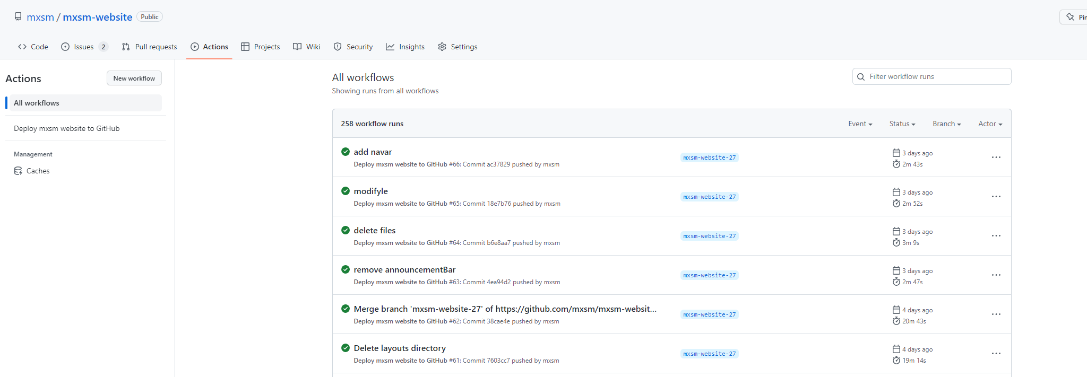Click the stopwatch icon beside '3m 9s'
The width and height of the screenshot is (1087, 377).
[896, 243]
